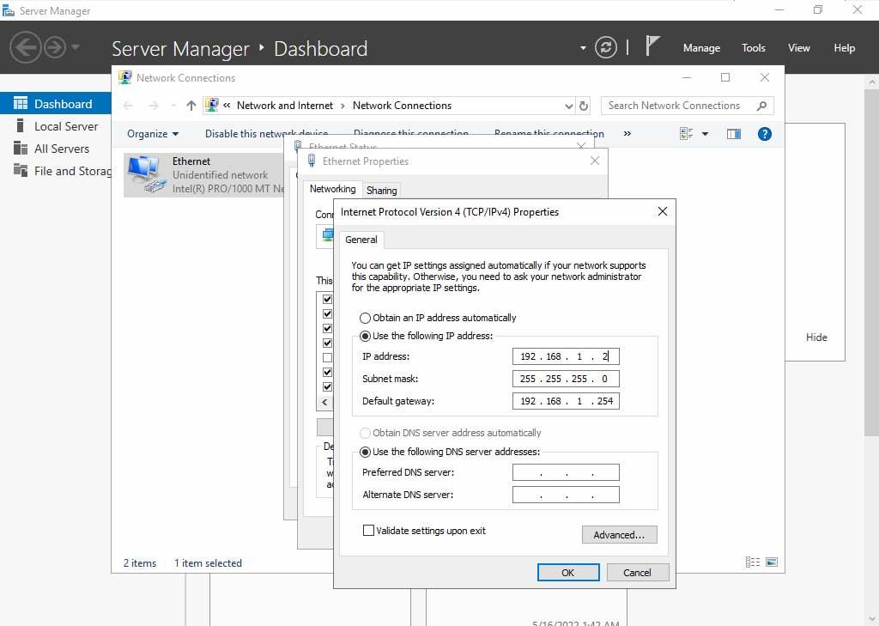
Task: Click the Network Connections help icon
Action: coord(764,134)
